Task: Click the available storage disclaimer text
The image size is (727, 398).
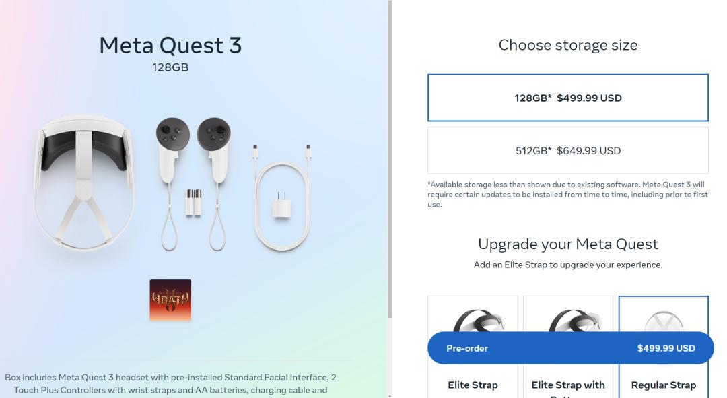Action: click(567, 194)
